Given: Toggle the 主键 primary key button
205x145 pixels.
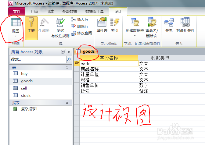Looking at the screenshot, I should [31, 28].
